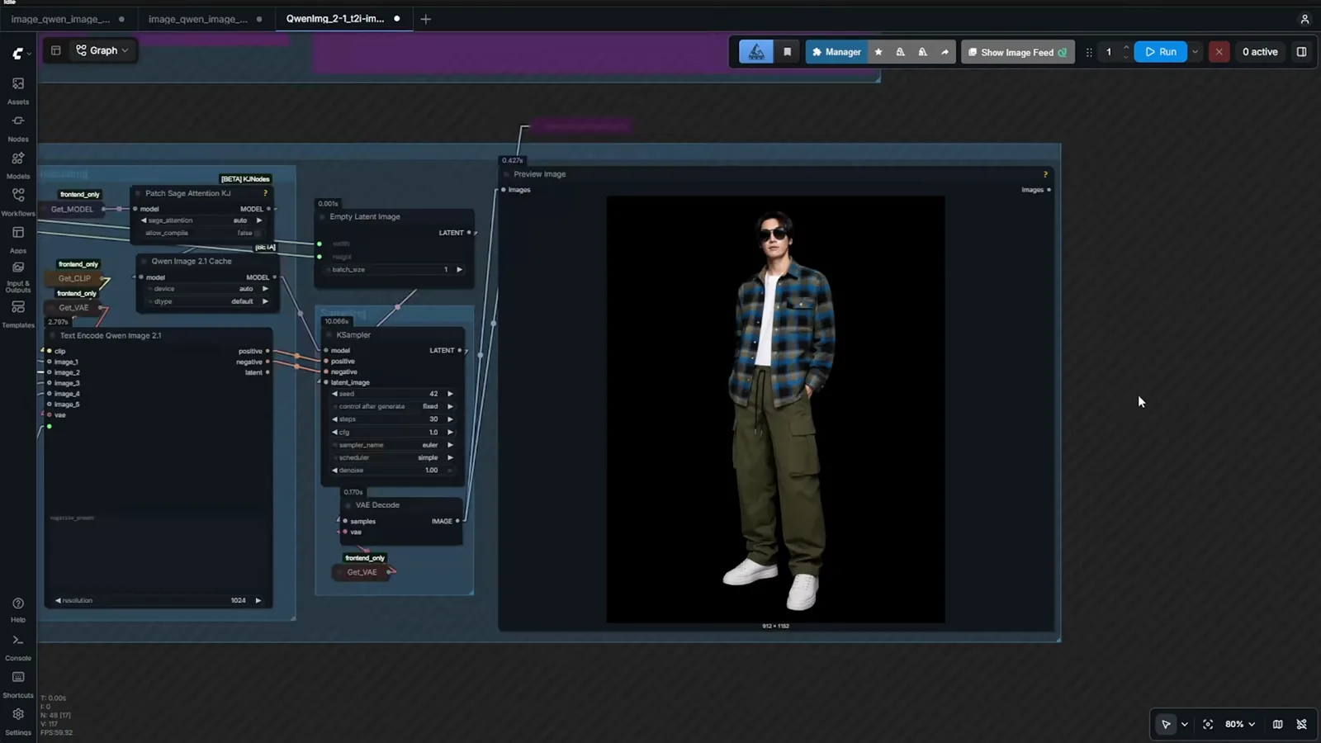This screenshot has height=743, width=1321.
Task: Open the scheduler simple dropdown
Action: (x=392, y=457)
